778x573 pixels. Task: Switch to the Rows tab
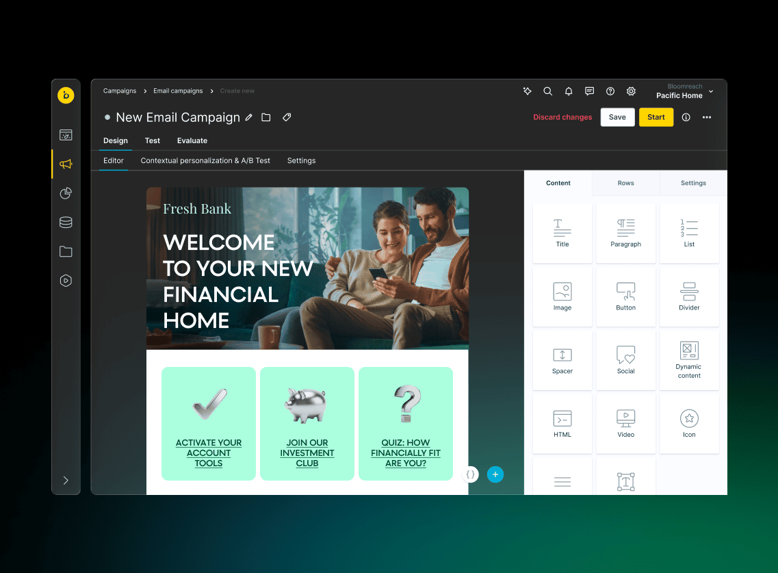coord(625,183)
